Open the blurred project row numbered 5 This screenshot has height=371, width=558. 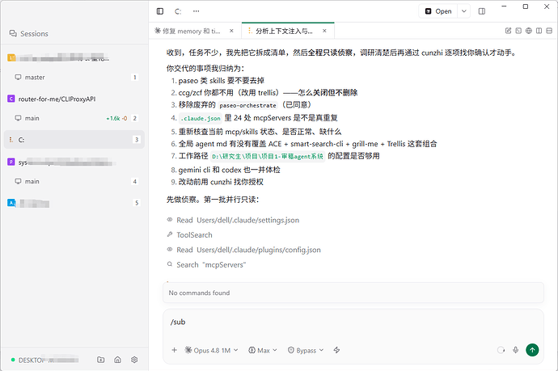pos(74,203)
